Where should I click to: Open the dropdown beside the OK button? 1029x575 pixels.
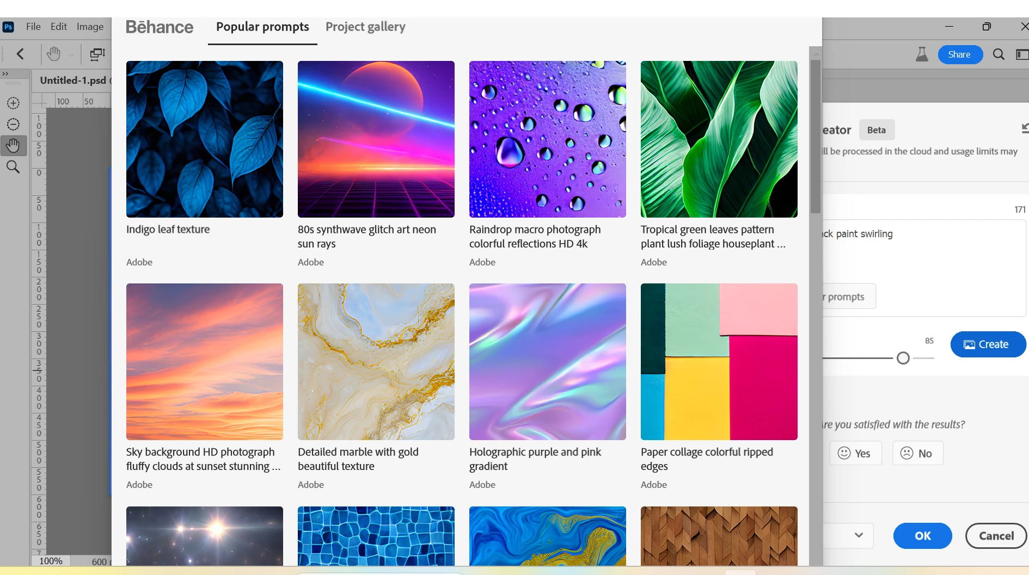858,535
